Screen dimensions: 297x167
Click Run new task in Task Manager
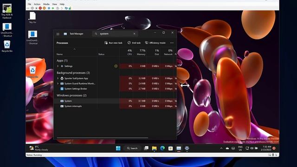pyautogui.click(x=113, y=43)
